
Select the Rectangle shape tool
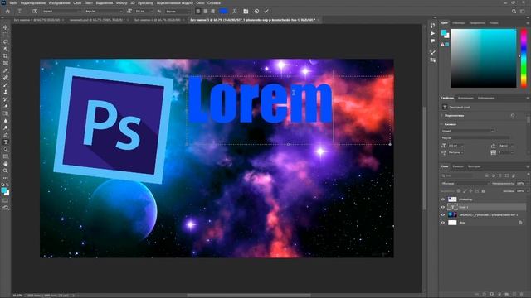(x=6, y=156)
